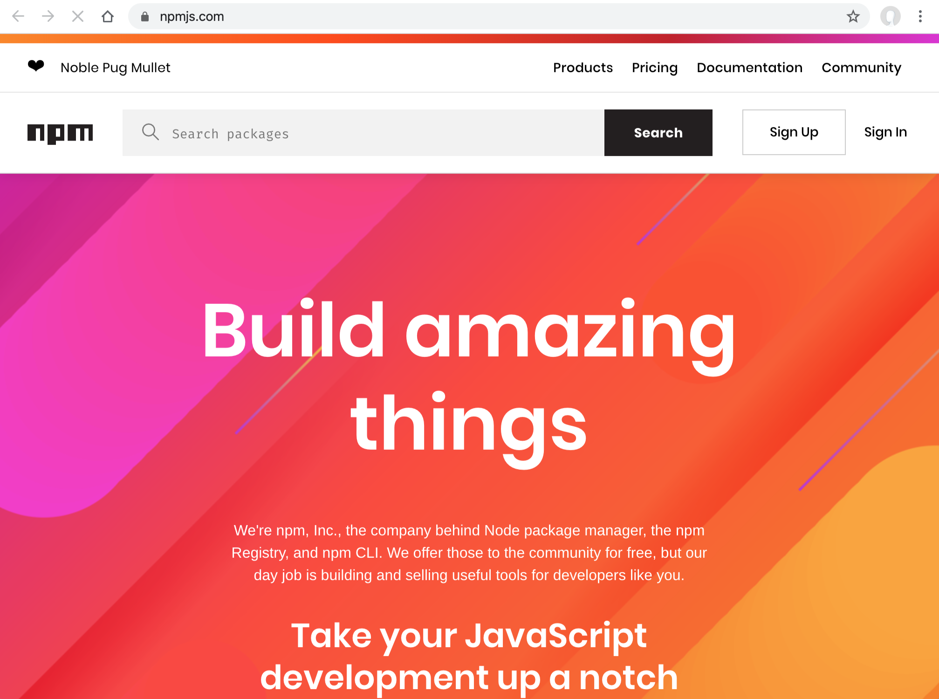Click the Noble Pug Mullet organization link
The width and height of the screenshot is (939, 699).
click(x=115, y=68)
